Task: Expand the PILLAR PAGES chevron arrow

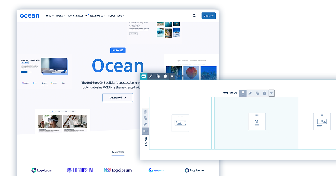Action: coord(106,16)
